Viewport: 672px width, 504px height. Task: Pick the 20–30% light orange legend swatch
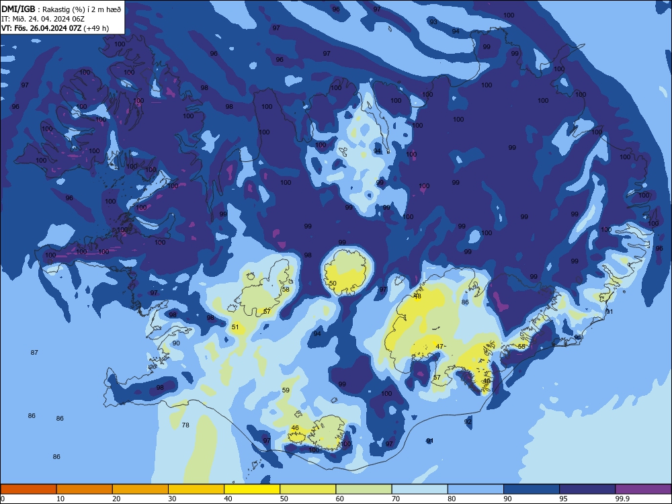(140, 489)
